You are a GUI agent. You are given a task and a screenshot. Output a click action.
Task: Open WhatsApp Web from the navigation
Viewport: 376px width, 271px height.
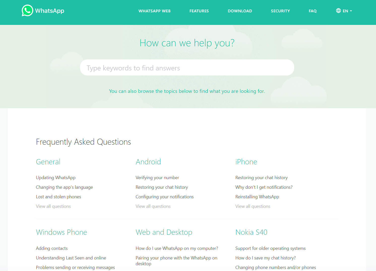click(154, 11)
